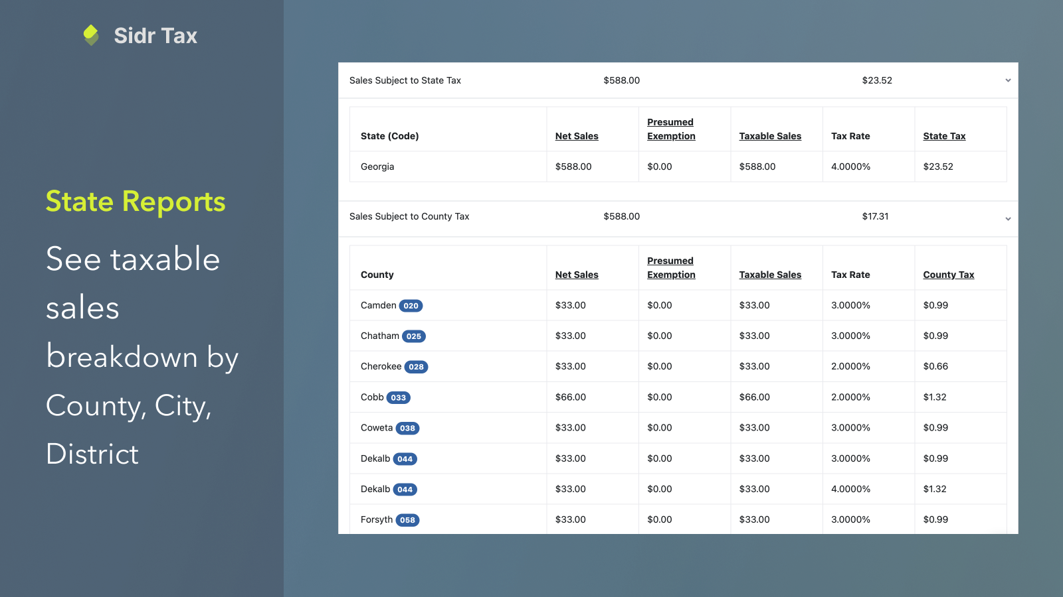Sort by State Tax column header
The height and width of the screenshot is (597, 1063).
point(944,136)
